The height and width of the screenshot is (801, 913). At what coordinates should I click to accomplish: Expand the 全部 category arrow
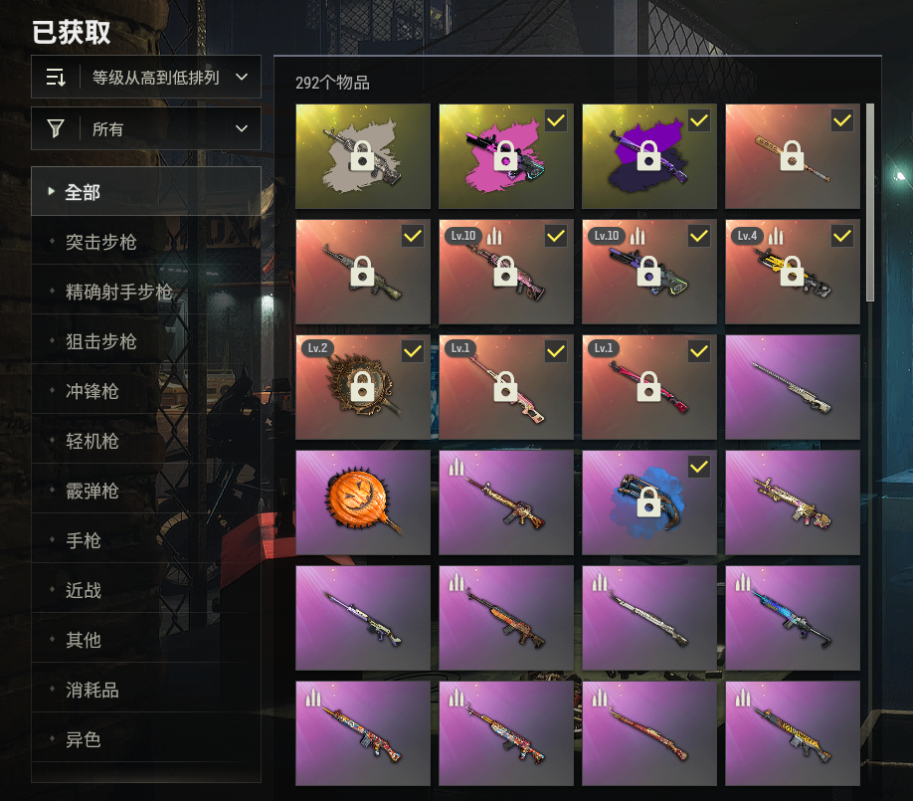click(52, 191)
